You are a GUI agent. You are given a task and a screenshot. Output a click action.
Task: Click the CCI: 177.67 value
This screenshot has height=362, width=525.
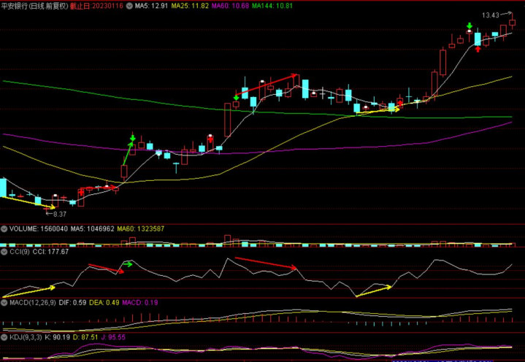point(50,252)
